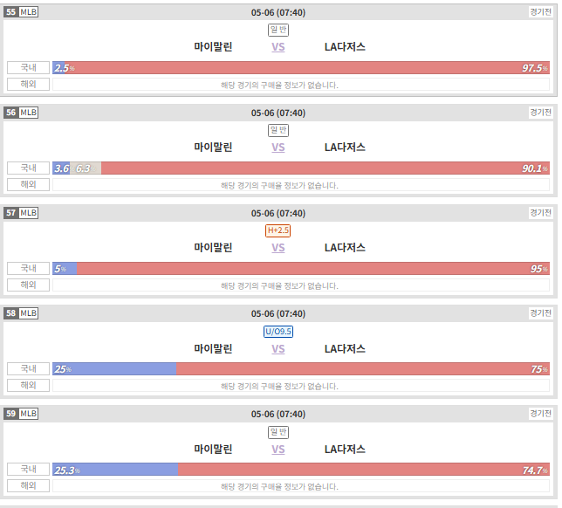
Task: Click the blue 25% bar in match 58
Action: tap(114, 369)
